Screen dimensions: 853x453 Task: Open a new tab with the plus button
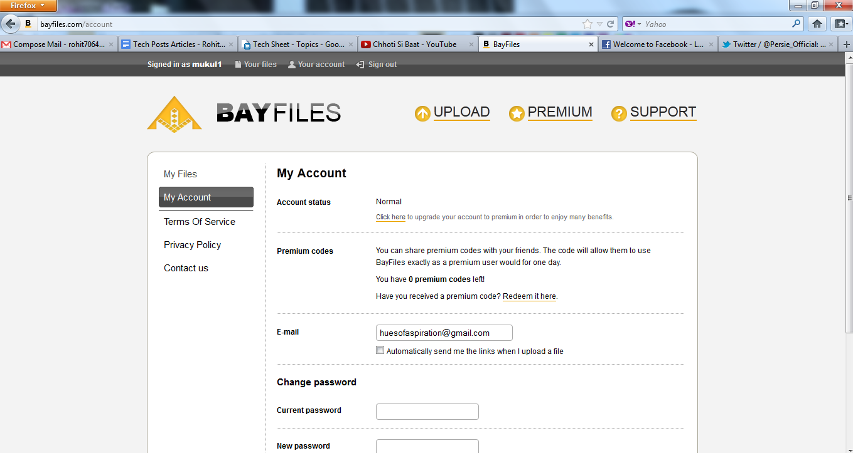[847, 44]
